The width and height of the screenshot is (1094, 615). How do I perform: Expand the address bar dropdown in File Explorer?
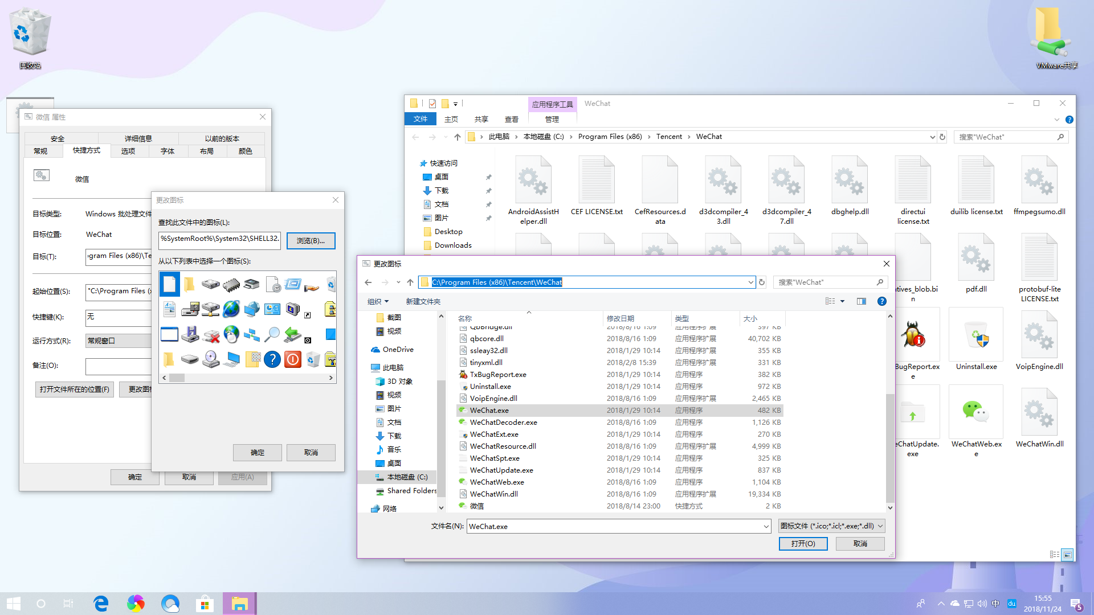pyautogui.click(x=932, y=137)
